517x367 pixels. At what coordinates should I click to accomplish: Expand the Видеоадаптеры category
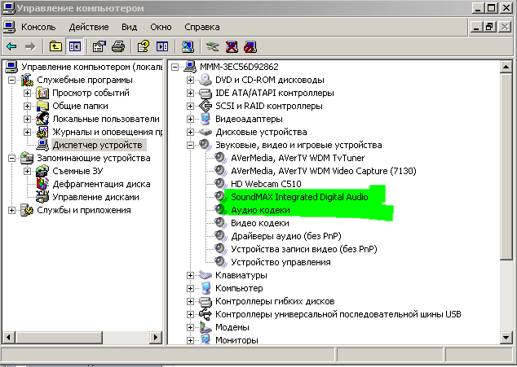coord(190,119)
